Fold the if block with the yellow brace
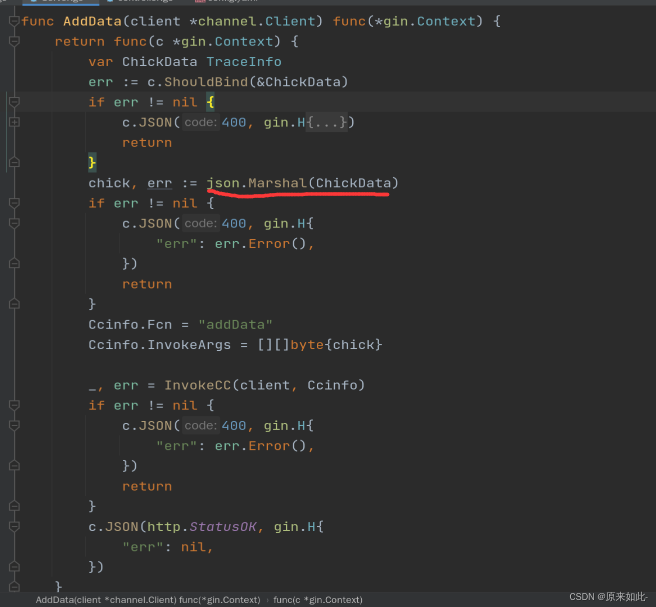 [14, 102]
